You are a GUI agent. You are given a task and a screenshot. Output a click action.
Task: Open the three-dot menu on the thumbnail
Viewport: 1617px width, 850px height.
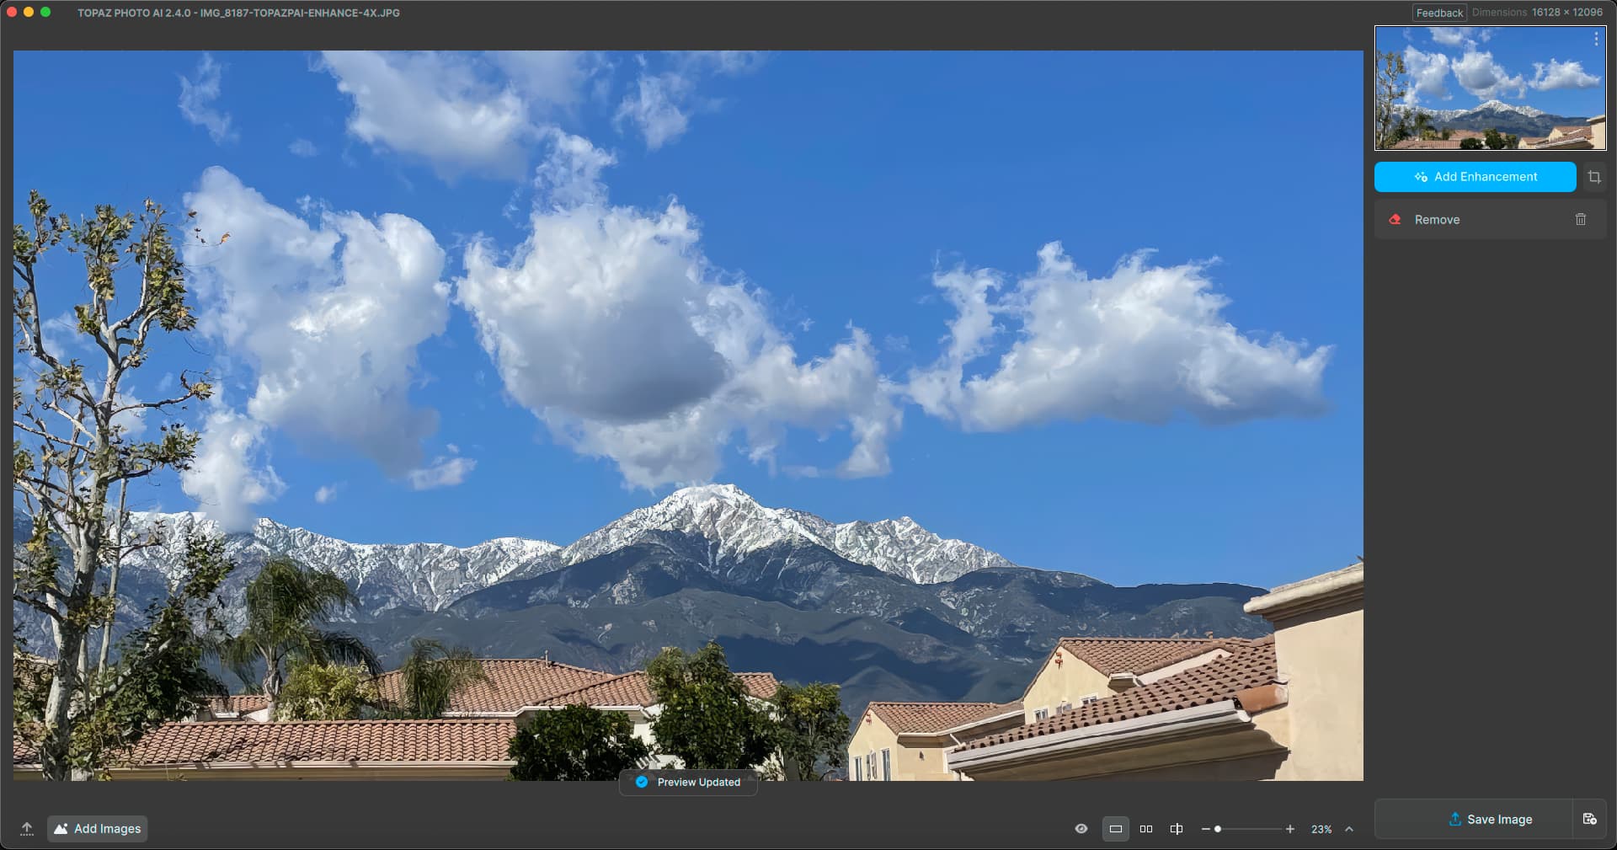(x=1595, y=40)
